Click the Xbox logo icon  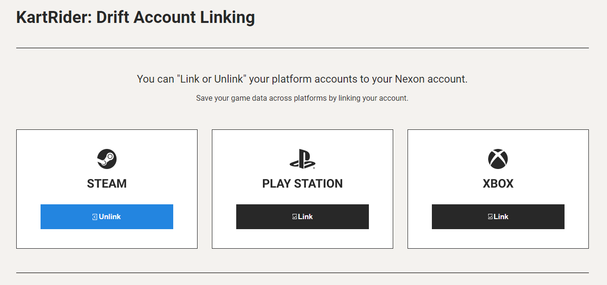coord(498,159)
